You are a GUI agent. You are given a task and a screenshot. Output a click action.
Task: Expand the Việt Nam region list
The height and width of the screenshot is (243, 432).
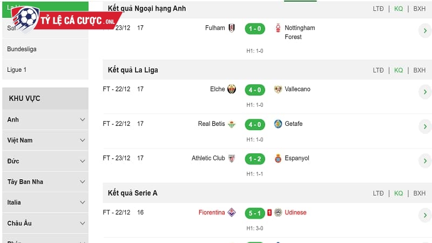tap(83, 140)
